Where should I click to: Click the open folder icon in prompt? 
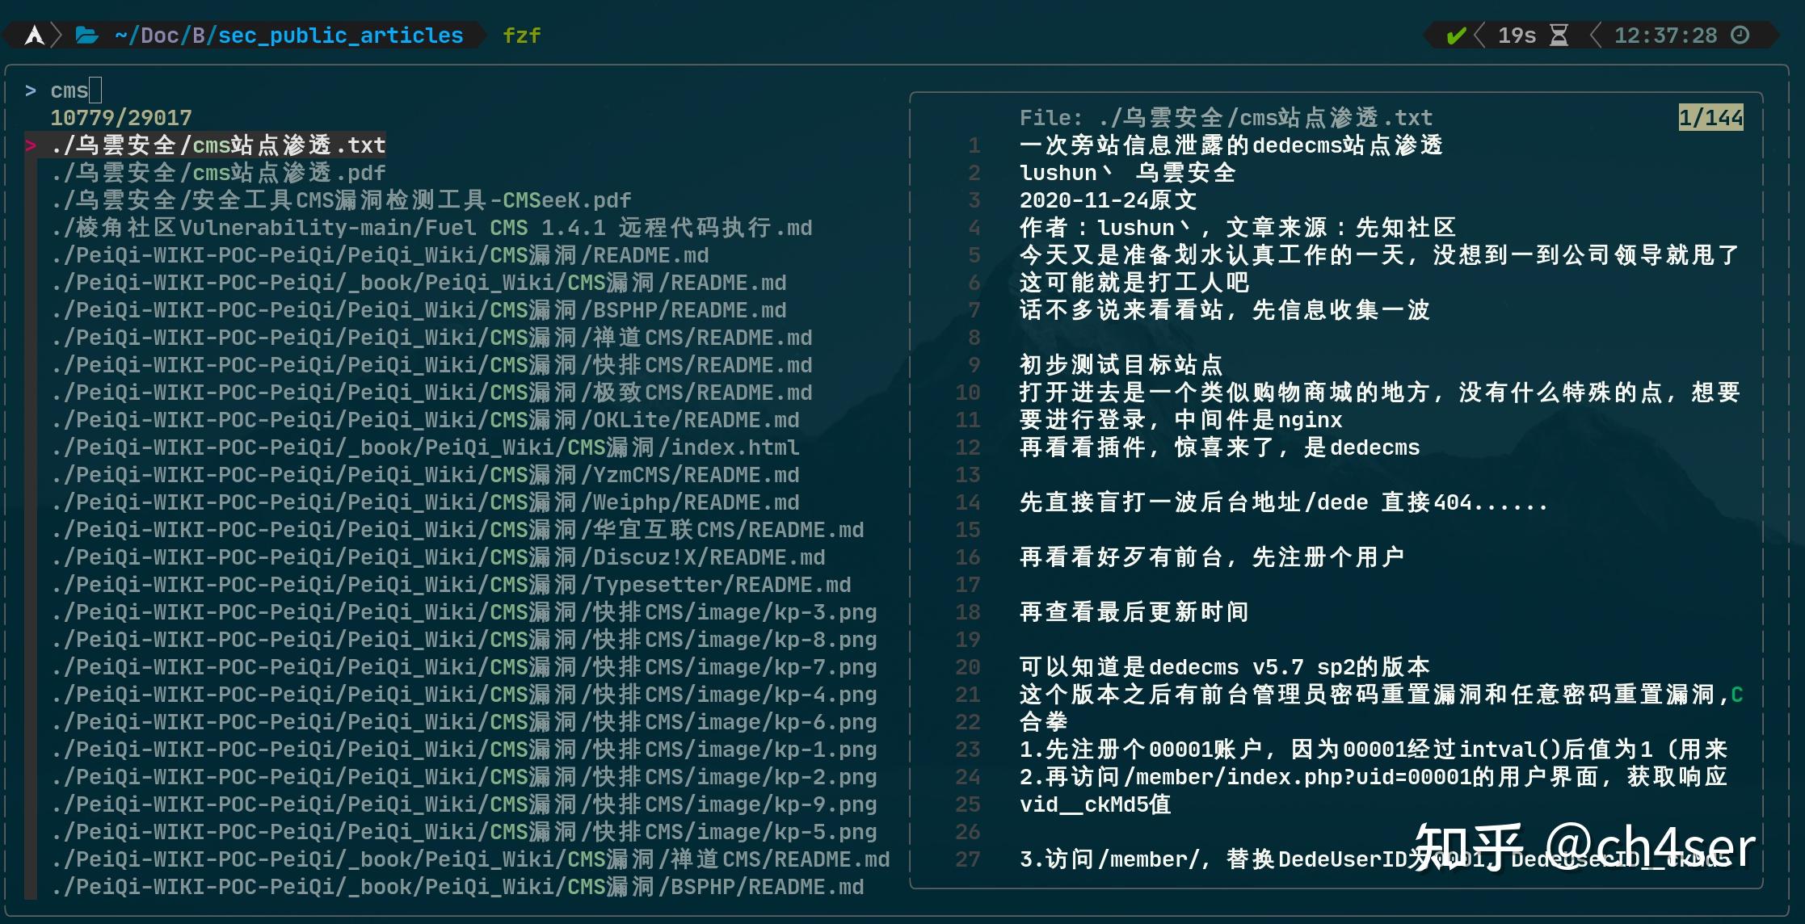[86, 36]
